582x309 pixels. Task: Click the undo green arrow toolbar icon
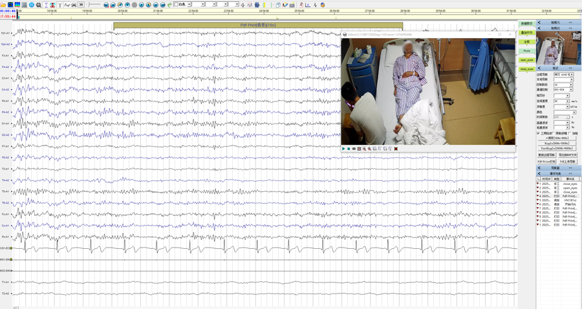pos(170,5)
